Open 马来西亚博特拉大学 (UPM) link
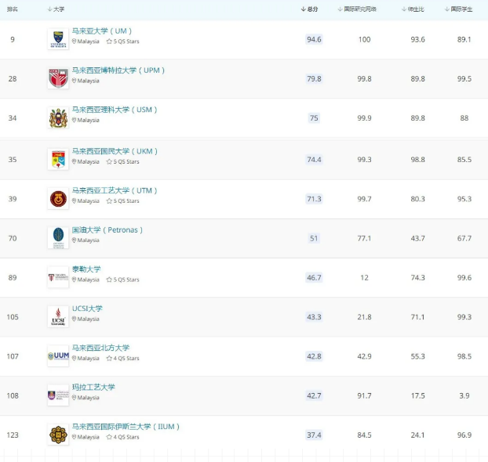This screenshot has height=462, width=488. click(x=118, y=70)
